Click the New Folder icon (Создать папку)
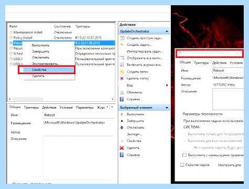Screen dimensions: 249x189 pos(122,72)
